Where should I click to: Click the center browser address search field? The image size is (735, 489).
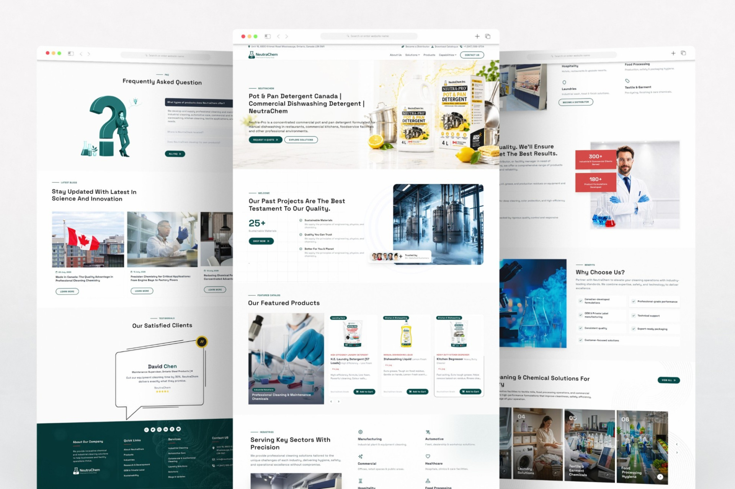coord(369,36)
